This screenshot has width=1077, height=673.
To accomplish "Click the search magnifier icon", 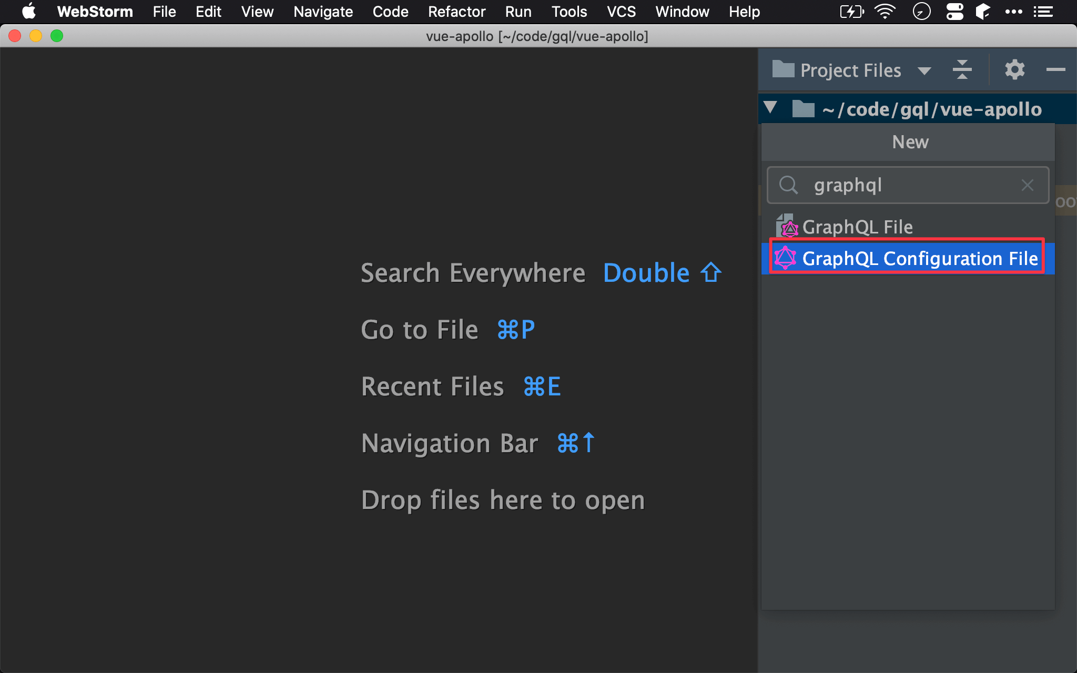I will pyautogui.click(x=788, y=185).
